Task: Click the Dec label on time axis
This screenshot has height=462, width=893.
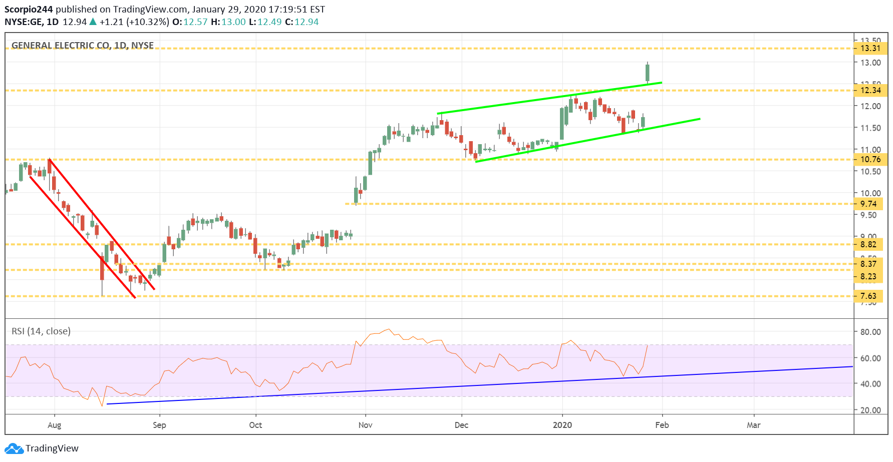Action: click(461, 425)
